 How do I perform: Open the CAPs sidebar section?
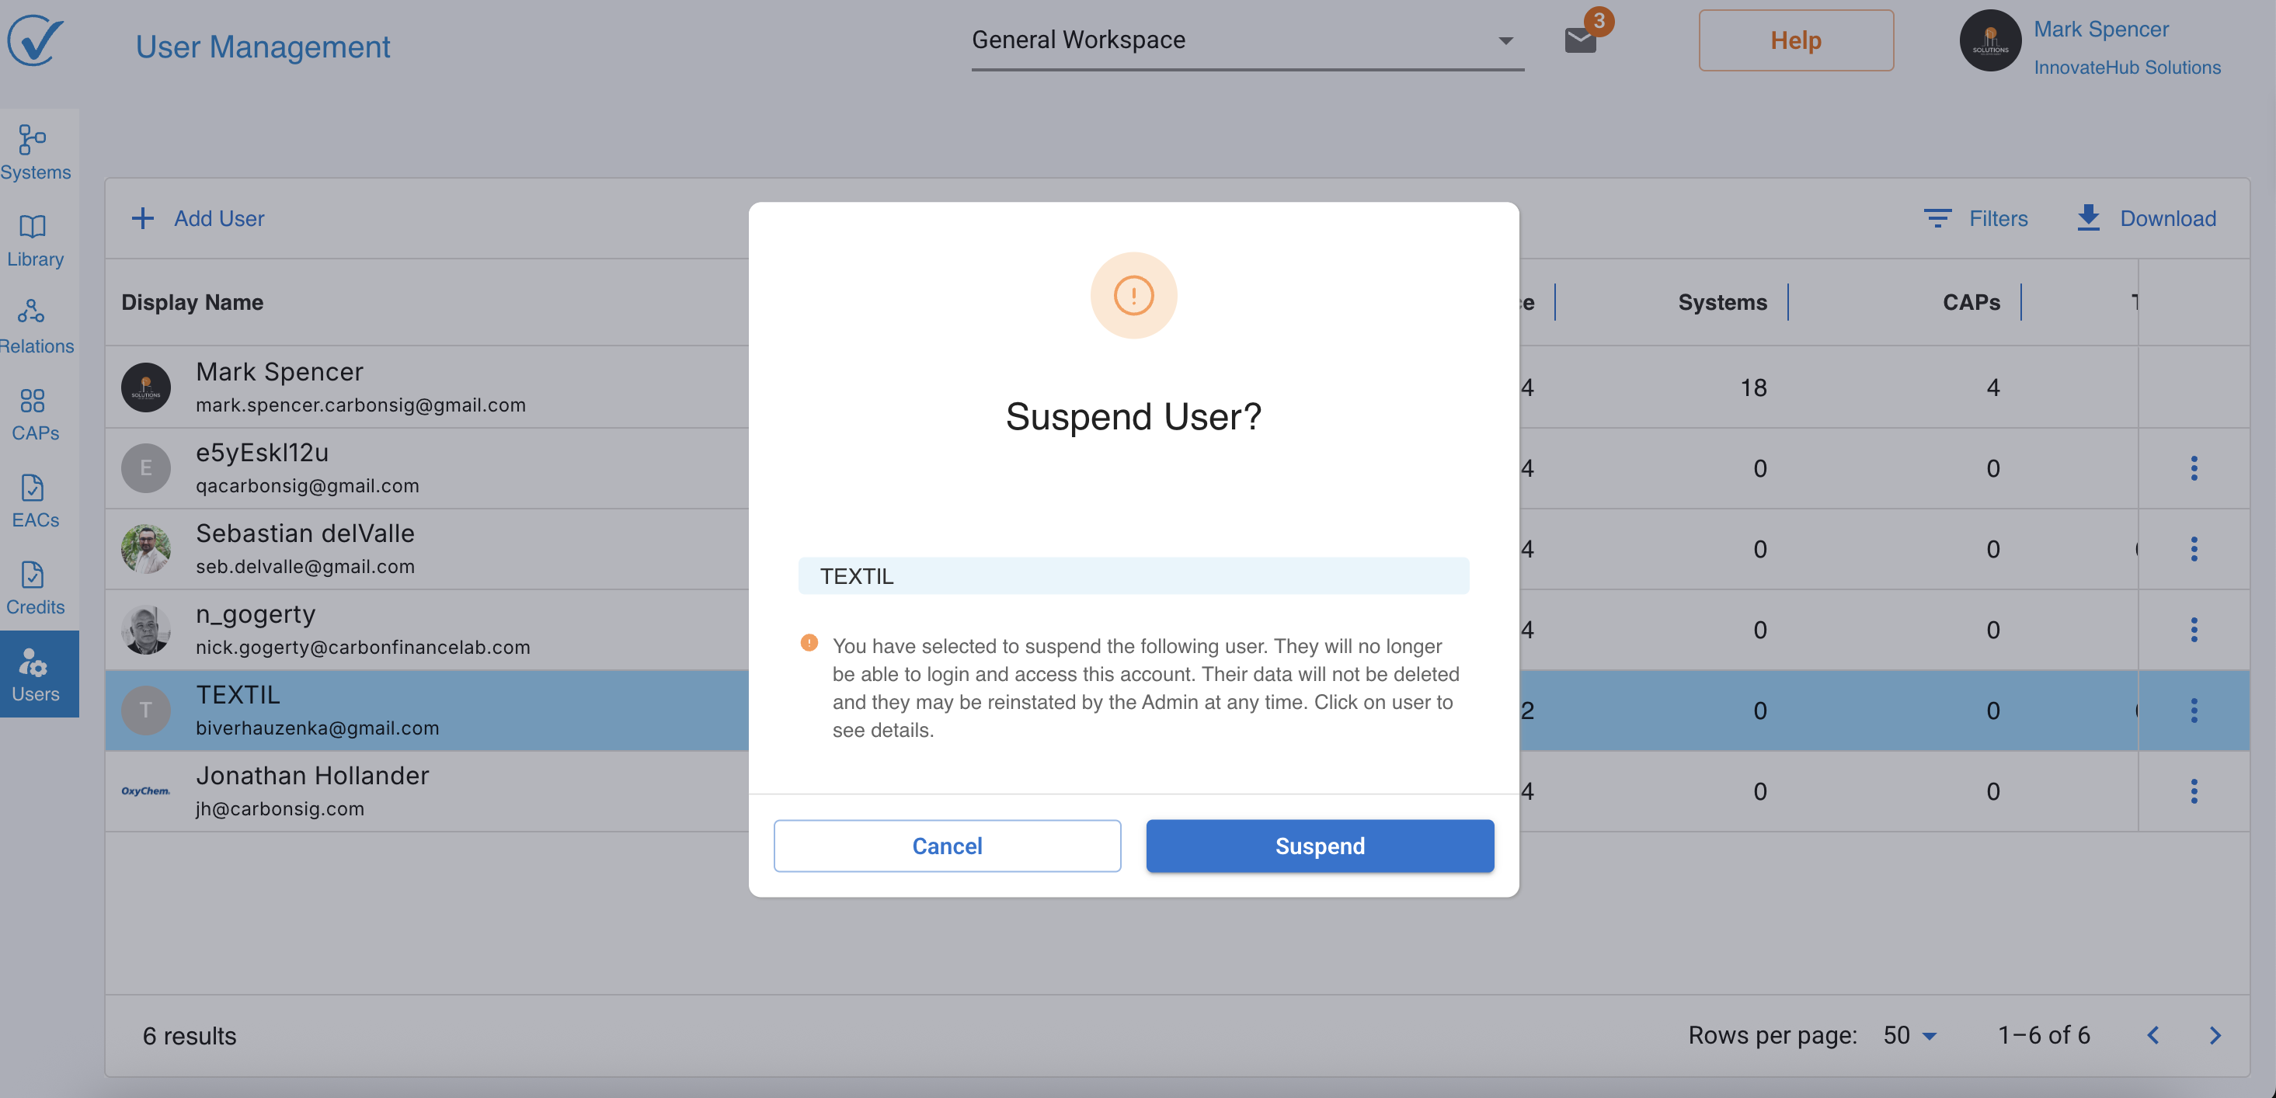point(35,413)
